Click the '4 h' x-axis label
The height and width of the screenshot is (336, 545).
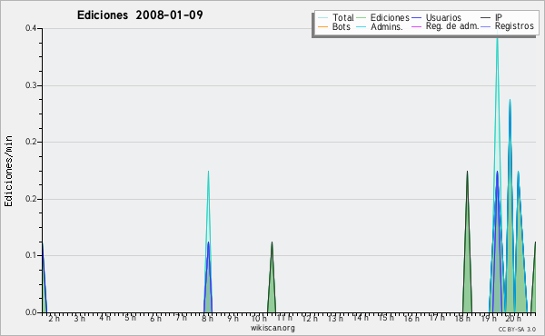tap(104, 318)
